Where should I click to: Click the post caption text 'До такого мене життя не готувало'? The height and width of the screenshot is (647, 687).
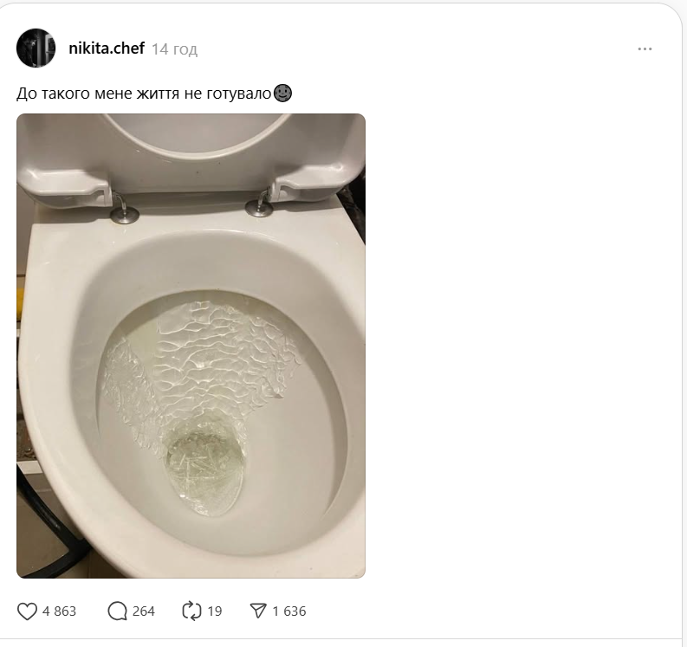[144, 93]
